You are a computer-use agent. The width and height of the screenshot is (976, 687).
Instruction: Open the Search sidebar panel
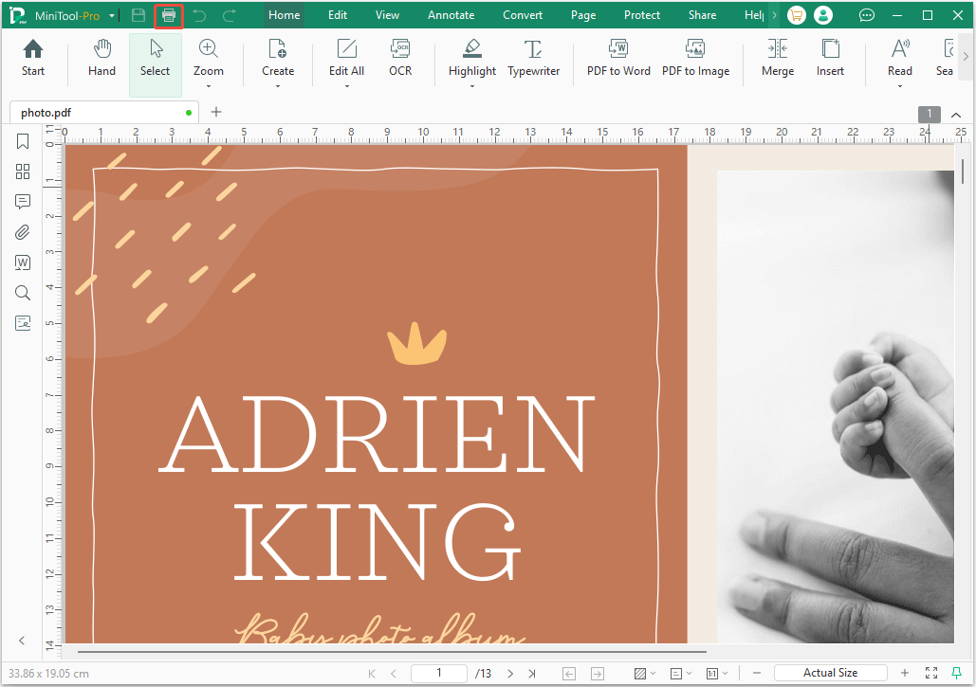coord(23,293)
